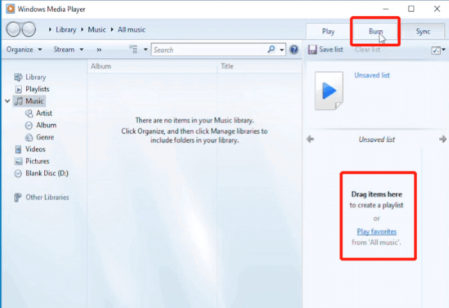The width and height of the screenshot is (449, 308).
Task: Collapse the Music tree node
Action: (7, 101)
